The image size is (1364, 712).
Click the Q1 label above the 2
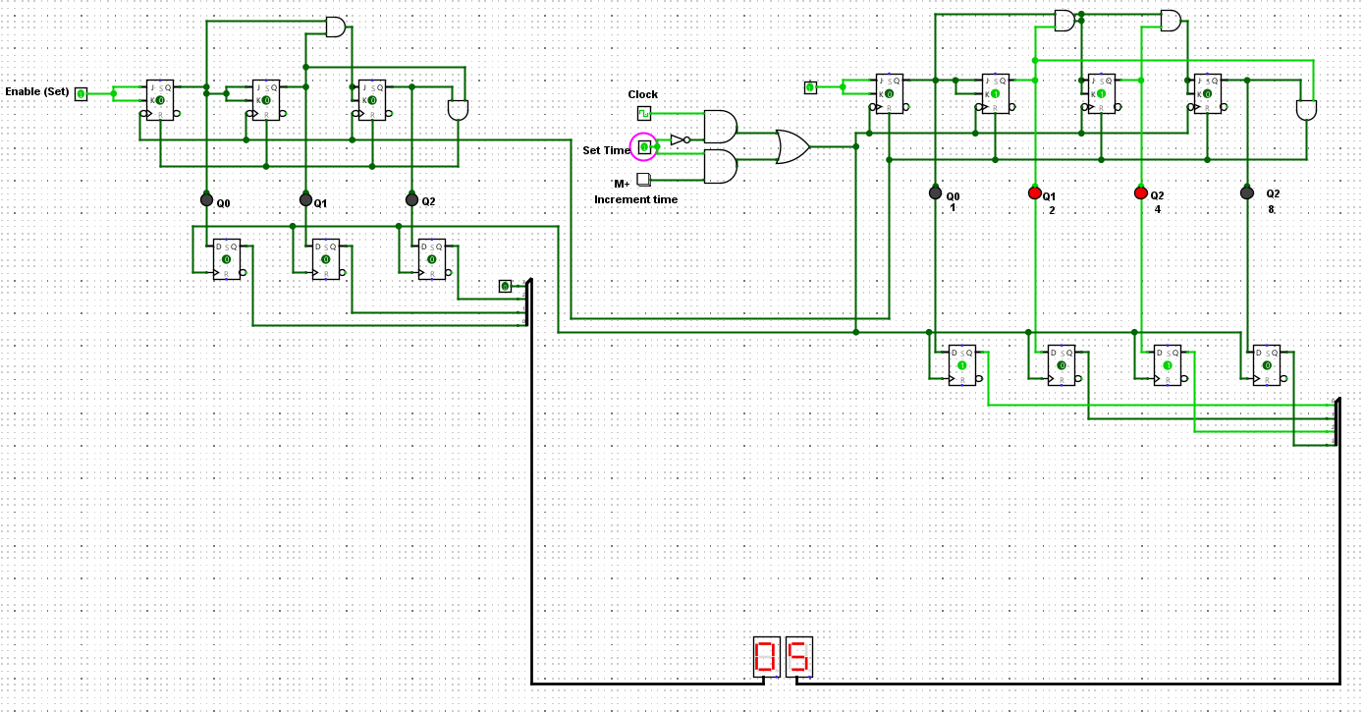tap(1050, 196)
